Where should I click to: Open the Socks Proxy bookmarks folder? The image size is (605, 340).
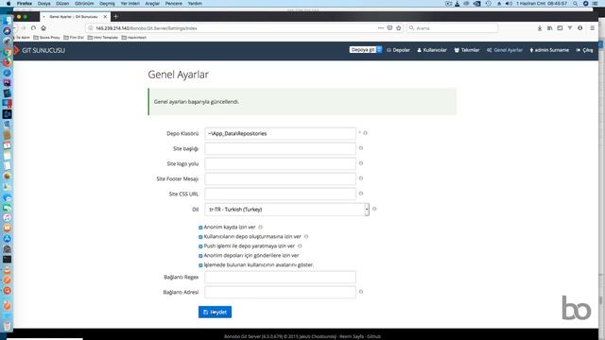46,38
